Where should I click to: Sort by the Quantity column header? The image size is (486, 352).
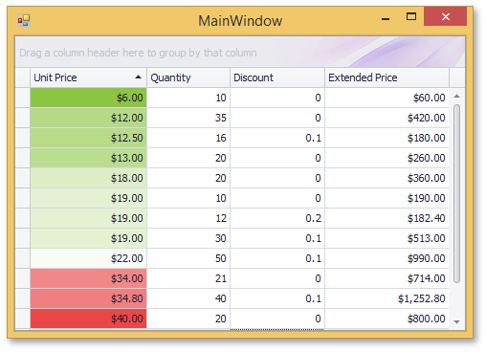pyautogui.click(x=188, y=77)
